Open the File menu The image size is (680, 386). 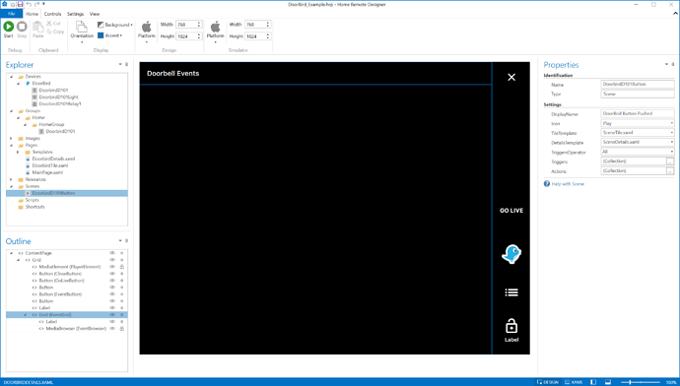click(x=11, y=14)
